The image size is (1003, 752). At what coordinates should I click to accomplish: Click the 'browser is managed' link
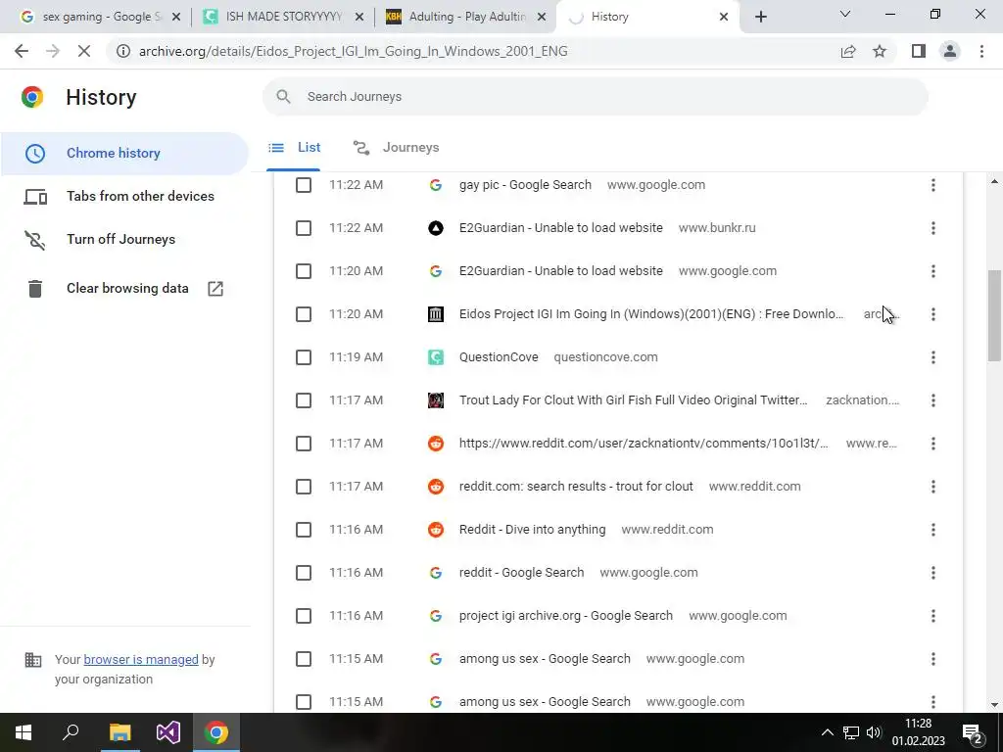(x=141, y=660)
